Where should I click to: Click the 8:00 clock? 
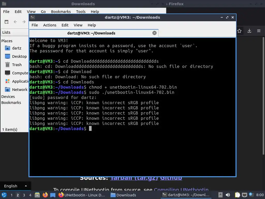click(x=260, y=195)
